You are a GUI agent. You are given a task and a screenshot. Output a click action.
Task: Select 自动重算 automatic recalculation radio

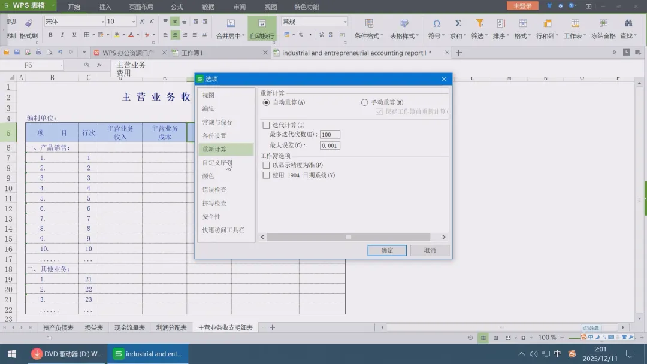tap(266, 102)
